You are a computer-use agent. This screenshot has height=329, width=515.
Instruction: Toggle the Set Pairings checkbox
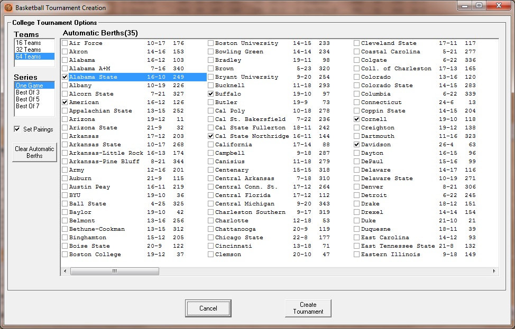point(17,129)
